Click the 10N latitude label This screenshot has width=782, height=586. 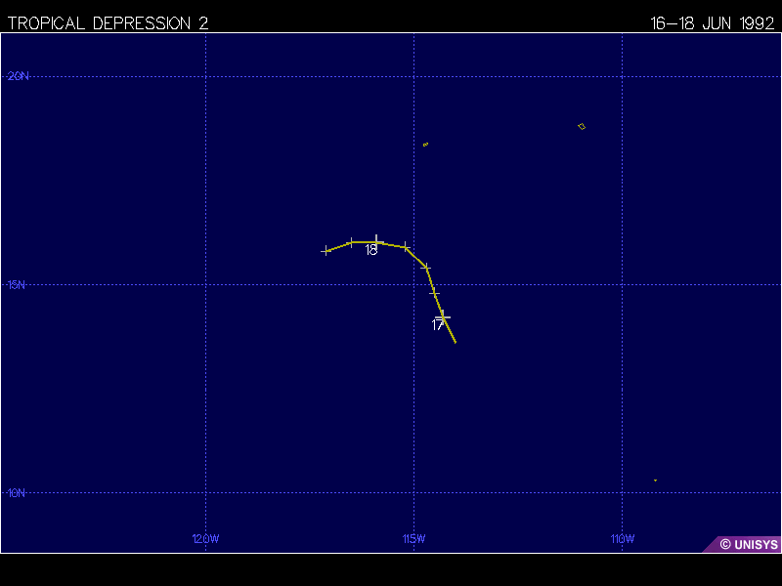[x=18, y=493]
